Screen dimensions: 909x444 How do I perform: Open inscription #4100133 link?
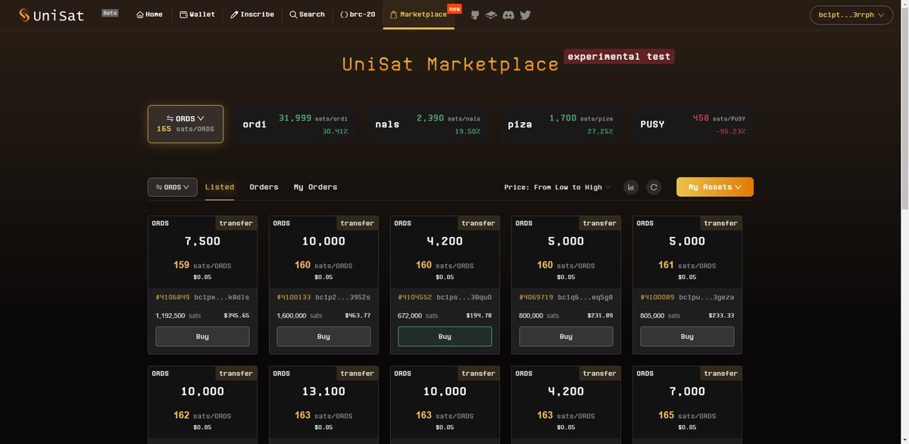(294, 297)
